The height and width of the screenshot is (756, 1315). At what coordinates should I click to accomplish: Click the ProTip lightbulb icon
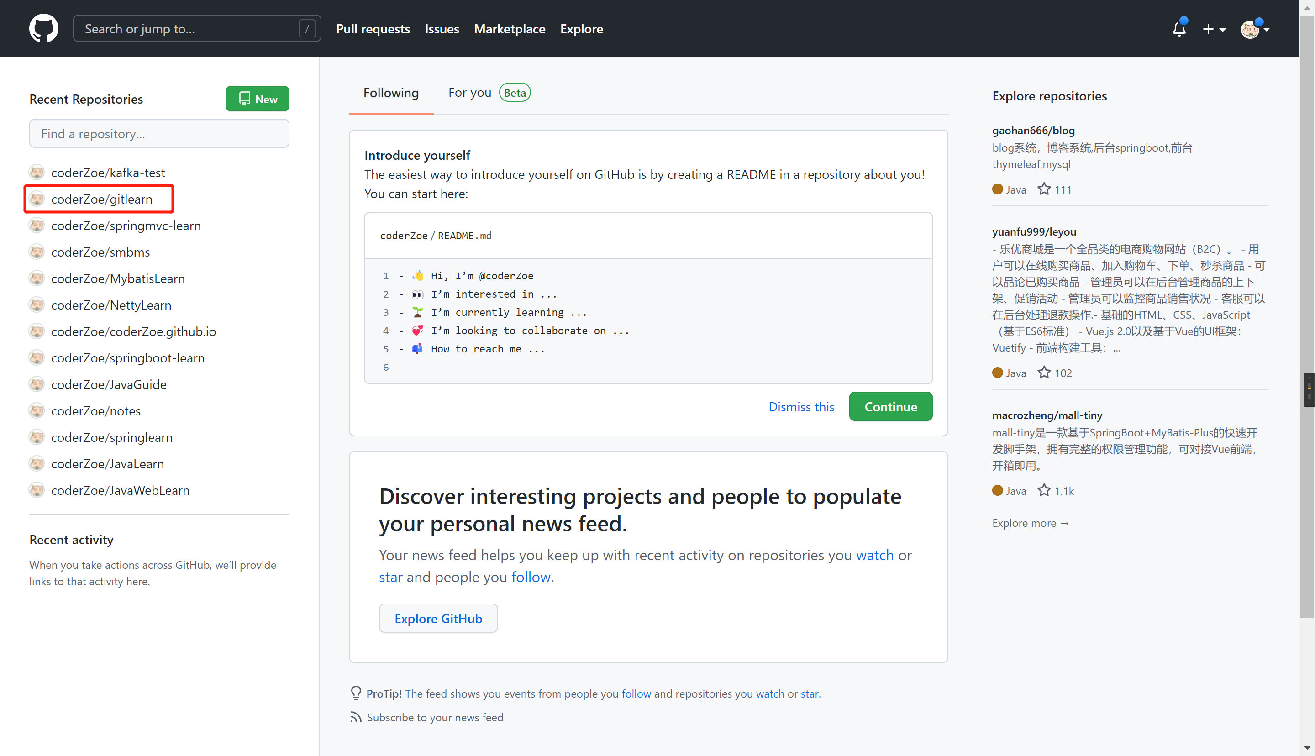(x=356, y=693)
